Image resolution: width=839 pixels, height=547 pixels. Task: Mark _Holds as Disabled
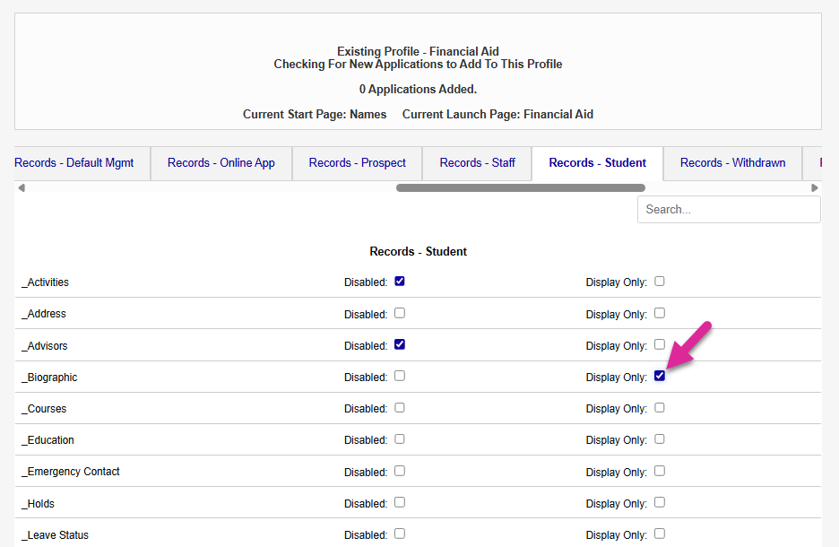click(x=400, y=502)
